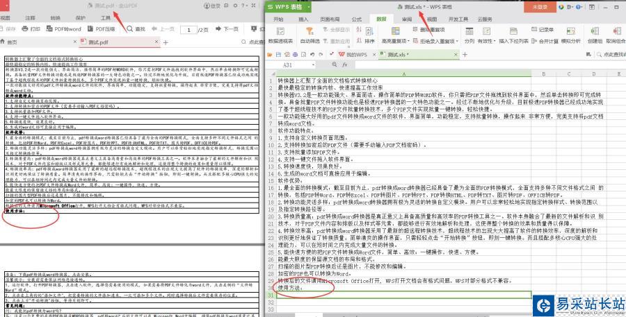626x317 pixels.
Task: Open the help dropdown in PDF title bar
Action: (x=244, y=6)
